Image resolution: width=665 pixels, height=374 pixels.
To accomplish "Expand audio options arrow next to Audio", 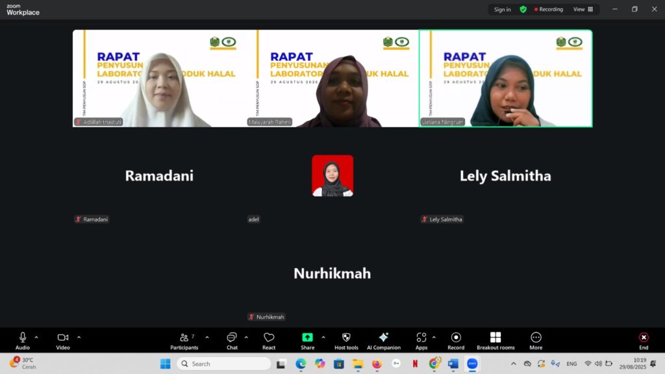I will (36, 337).
